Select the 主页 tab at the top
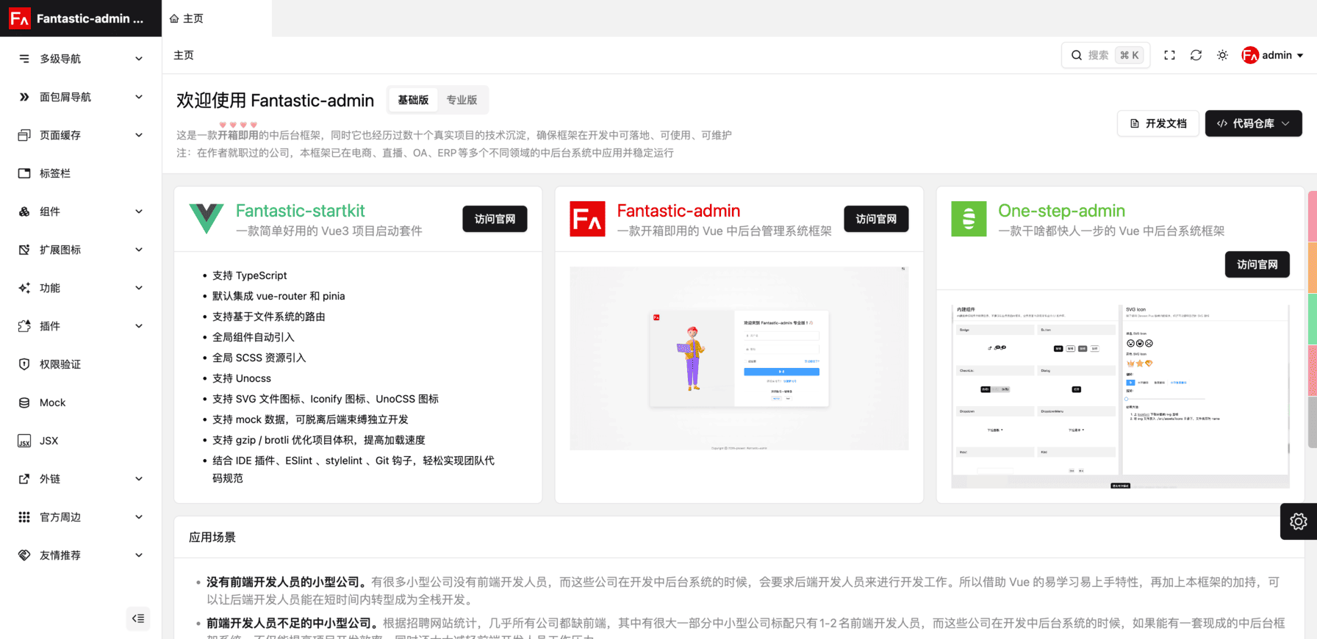 (x=187, y=18)
